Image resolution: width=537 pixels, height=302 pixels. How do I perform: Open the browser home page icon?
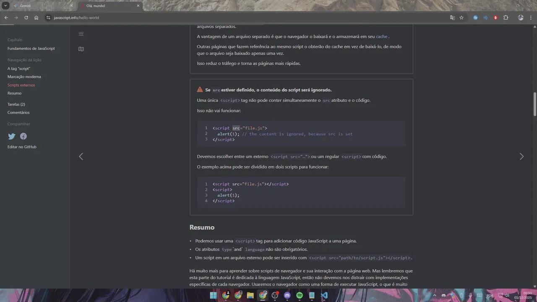click(x=36, y=18)
